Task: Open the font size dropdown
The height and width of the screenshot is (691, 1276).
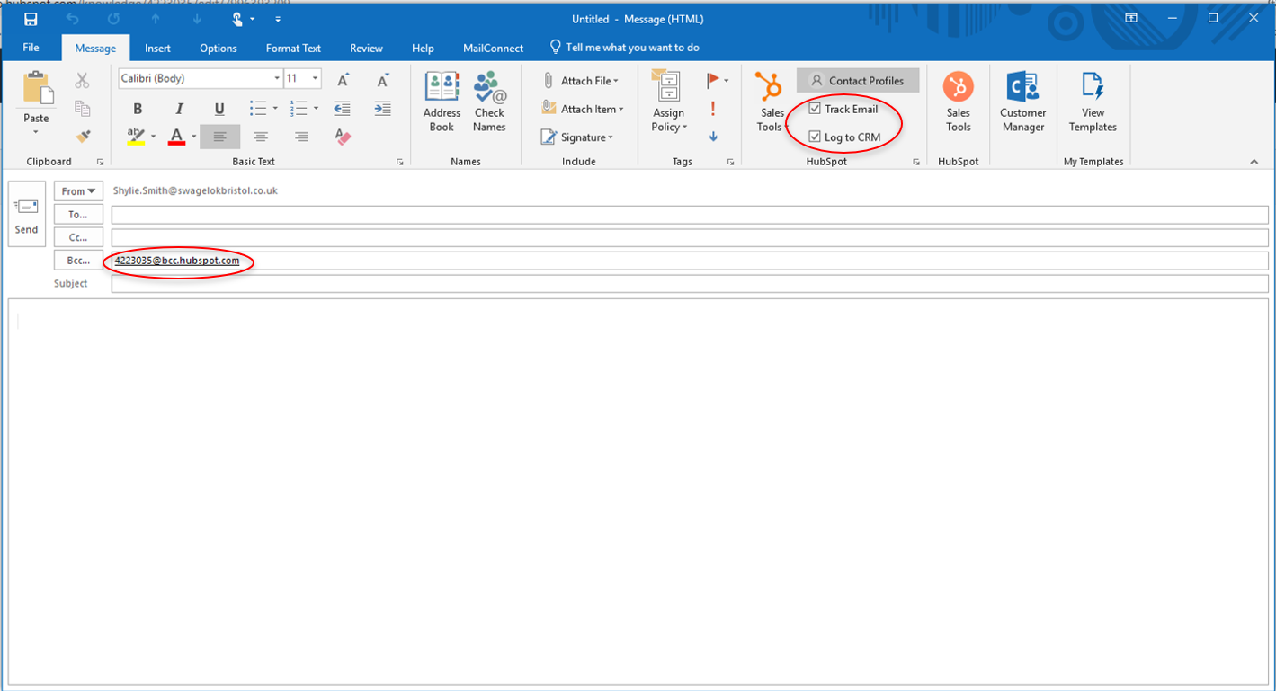Action: click(x=316, y=79)
